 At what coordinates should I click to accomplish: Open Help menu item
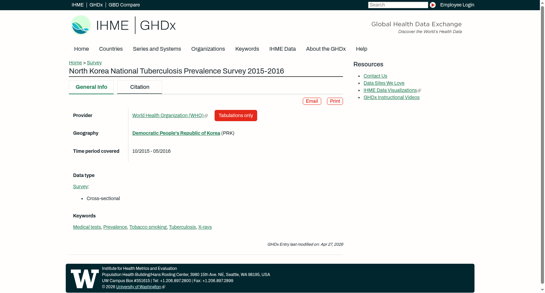361,49
